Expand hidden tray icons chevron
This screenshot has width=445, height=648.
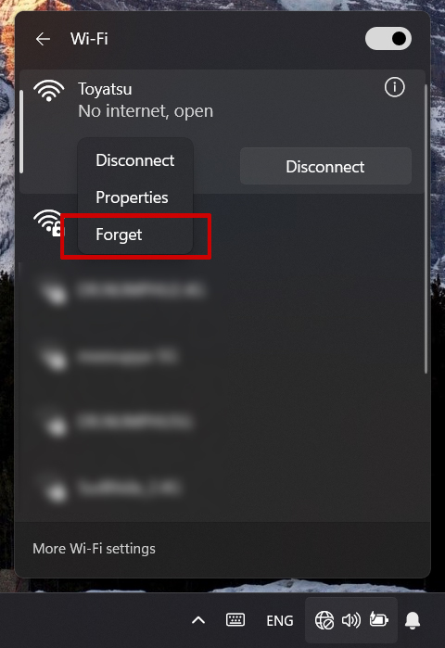tap(198, 620)
